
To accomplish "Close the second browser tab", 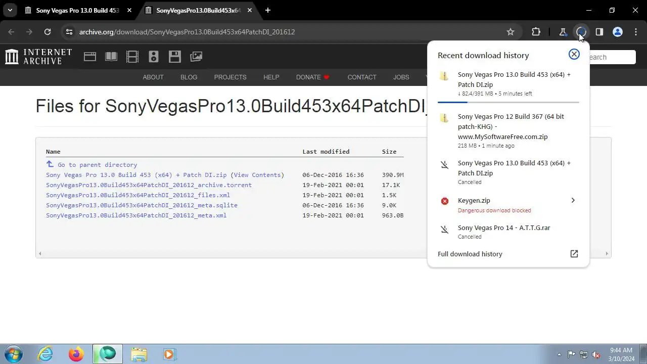I will coord(250,10).
